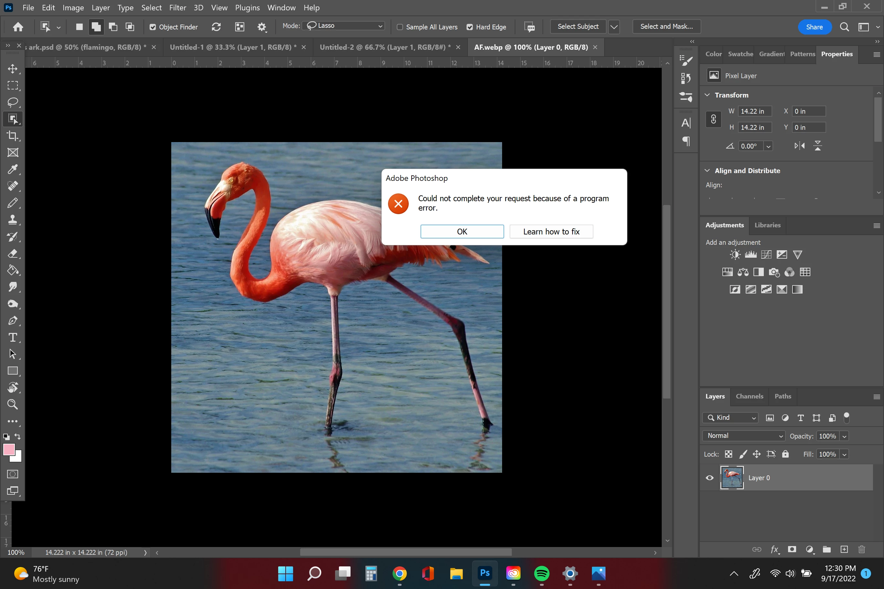Image resolution: width=884 pixels, height=589 pixels.
Task: Hide Layer 0 visibility eye
Action: tap(710, 478)
